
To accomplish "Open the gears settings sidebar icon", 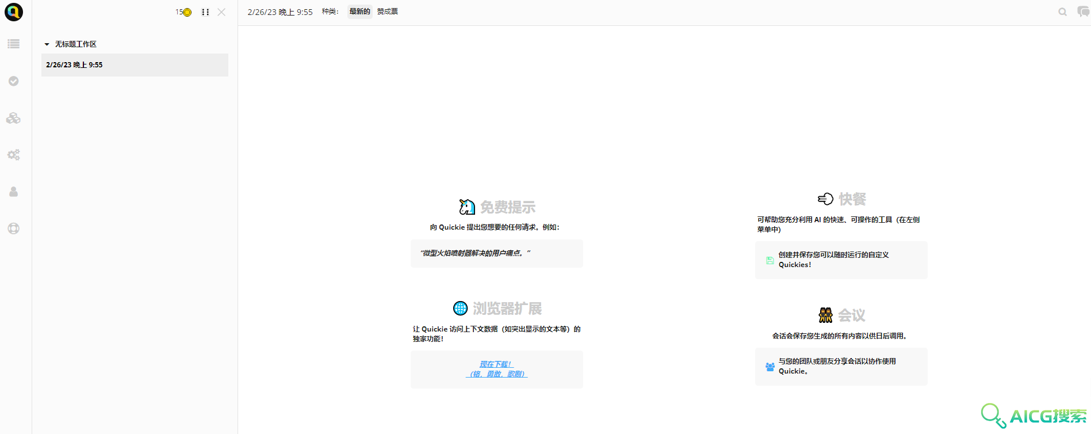I will [14, 155].
